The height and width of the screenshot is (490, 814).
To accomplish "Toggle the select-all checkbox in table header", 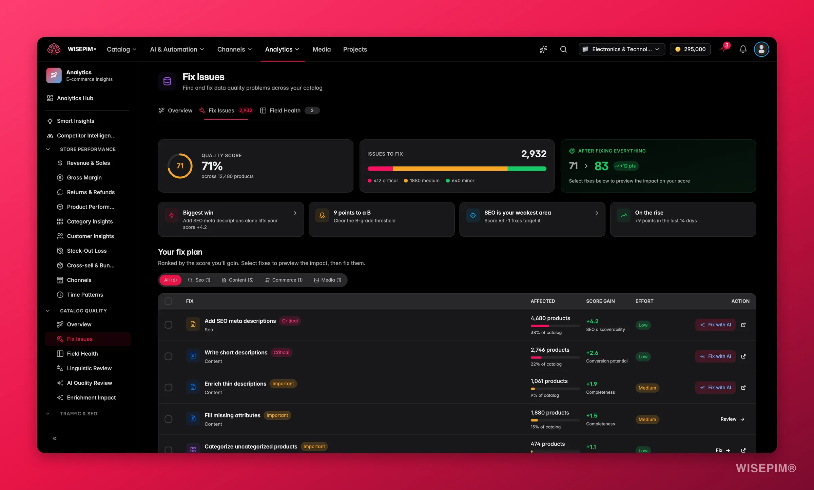I will click(x=168, y=301).
